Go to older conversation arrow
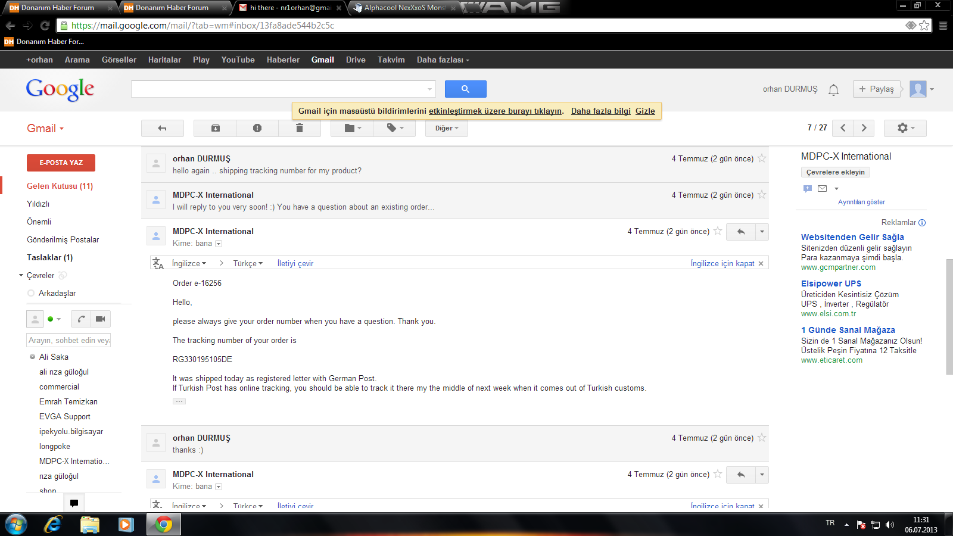This screenshot has width=953, height=536. pyautogui.click(x=864, y=128)
